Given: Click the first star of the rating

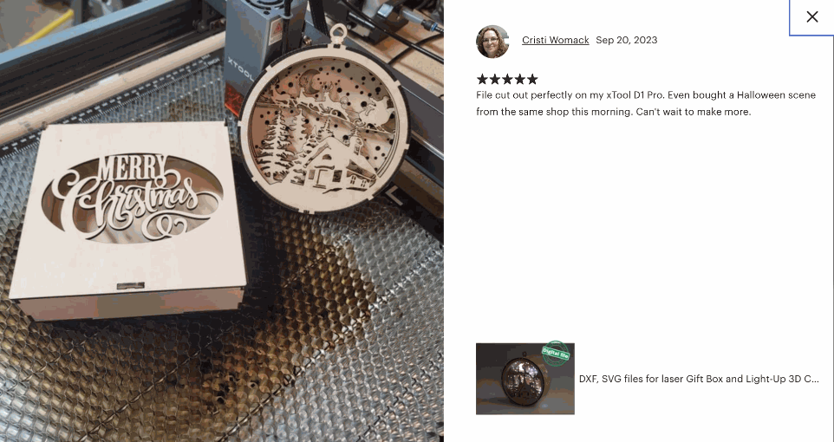Looking at the screenshot, I should click(x=482, y=79).
